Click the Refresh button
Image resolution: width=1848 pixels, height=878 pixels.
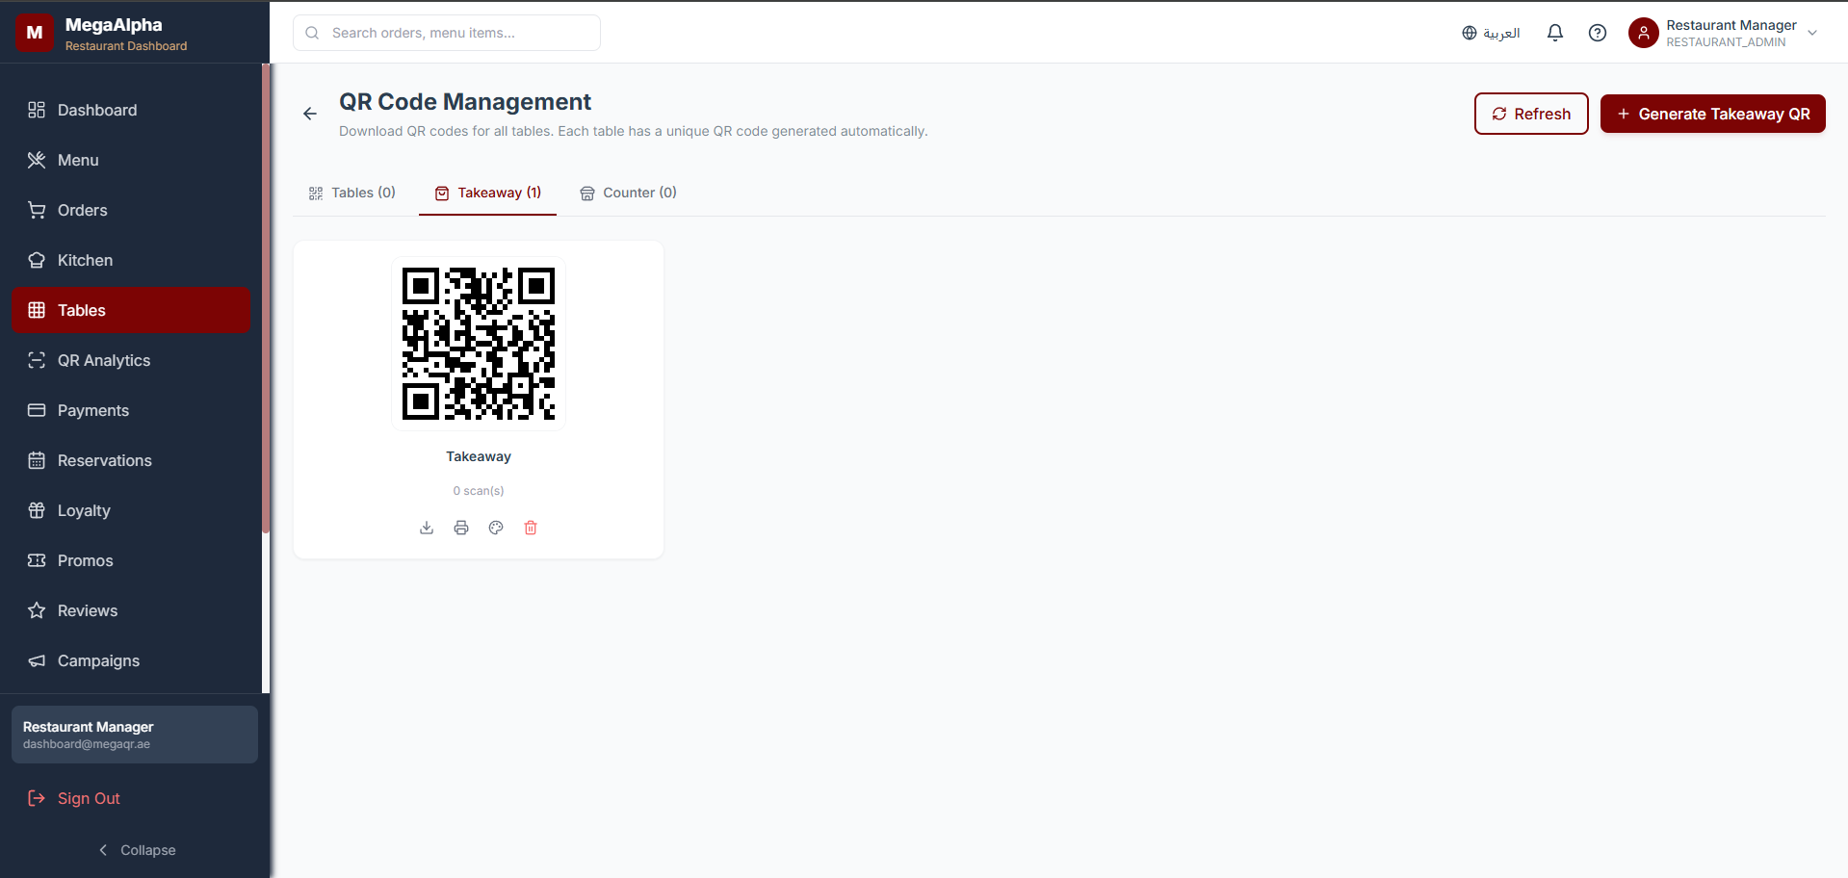(1531, 114)
